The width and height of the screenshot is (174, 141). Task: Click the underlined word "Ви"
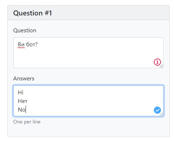pos(21,44)
